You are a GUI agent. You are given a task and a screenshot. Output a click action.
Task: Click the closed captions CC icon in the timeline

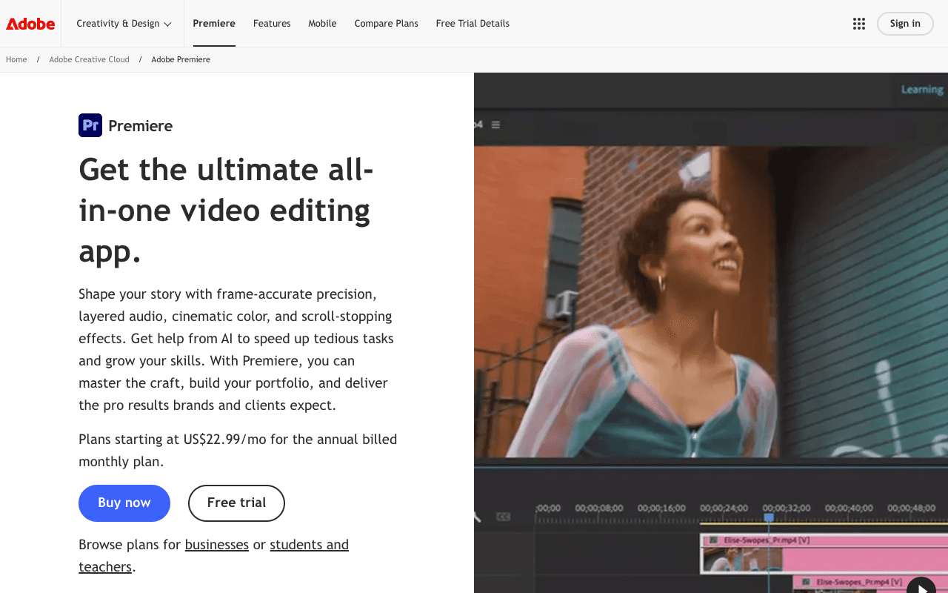click(x=502, y=517)
